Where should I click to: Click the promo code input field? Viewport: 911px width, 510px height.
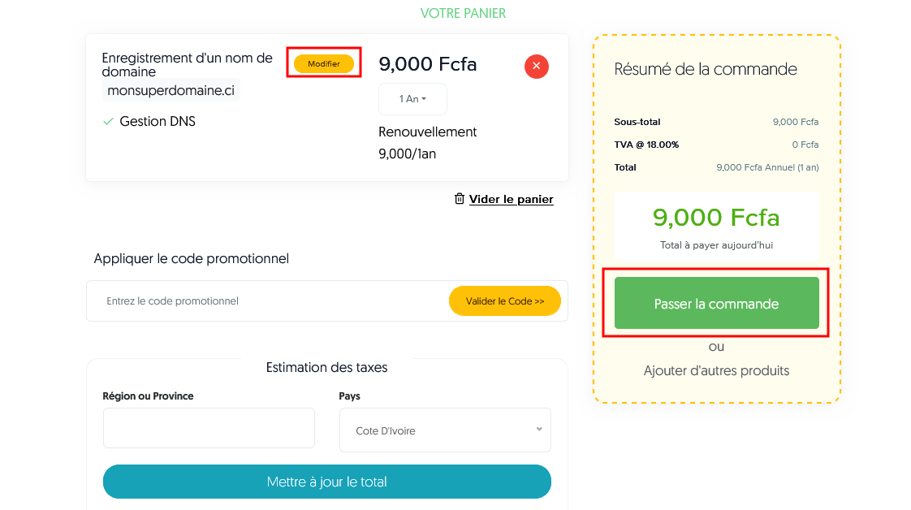268,301
